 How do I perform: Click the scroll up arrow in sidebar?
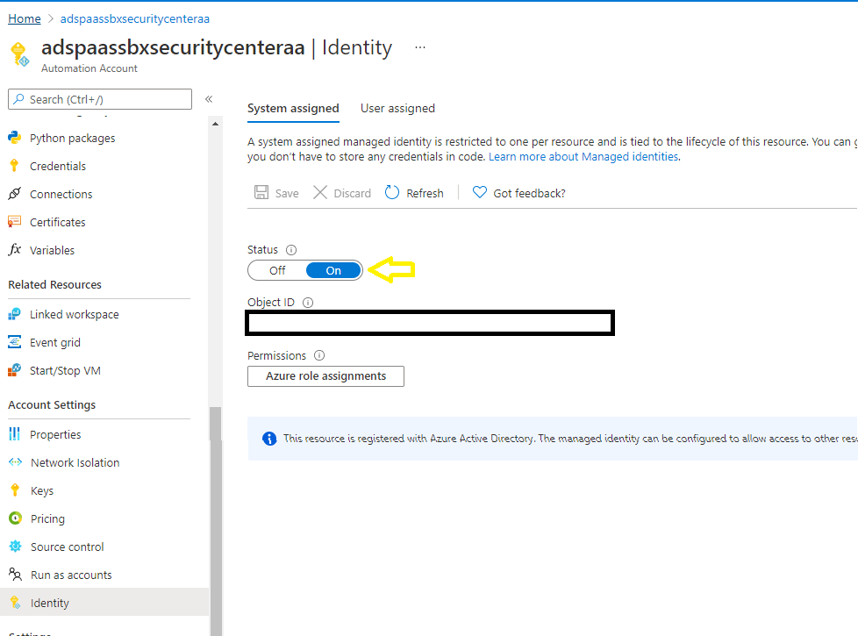(216, 125)
